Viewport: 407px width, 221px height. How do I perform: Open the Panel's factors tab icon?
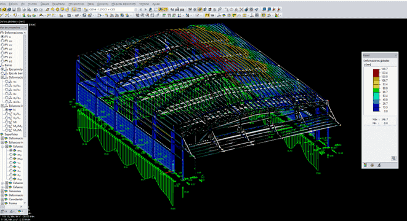point(373,165)
